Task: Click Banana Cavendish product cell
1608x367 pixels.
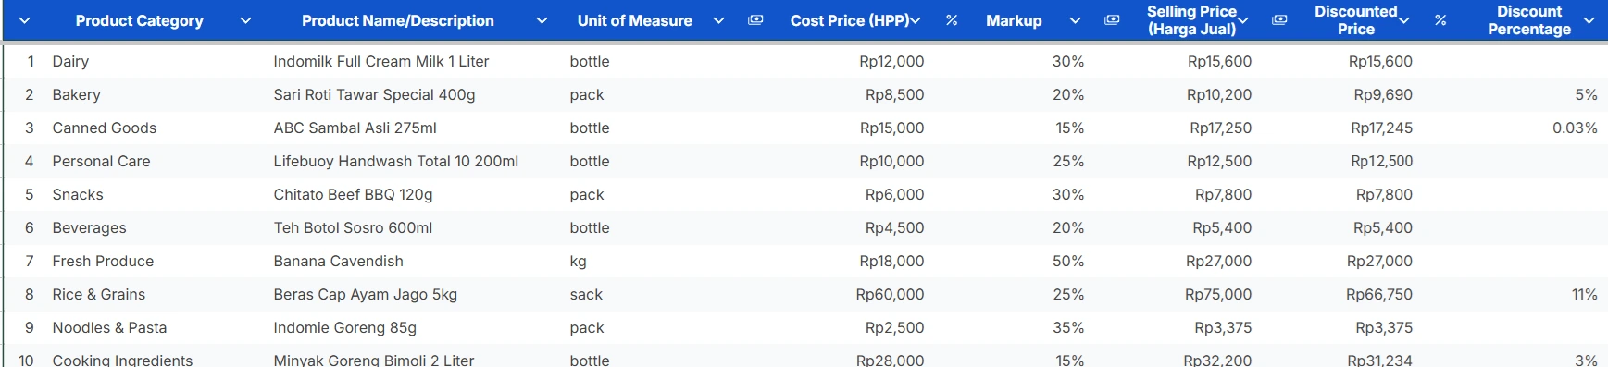Action: pyautogui.click(x=338, y=262)
